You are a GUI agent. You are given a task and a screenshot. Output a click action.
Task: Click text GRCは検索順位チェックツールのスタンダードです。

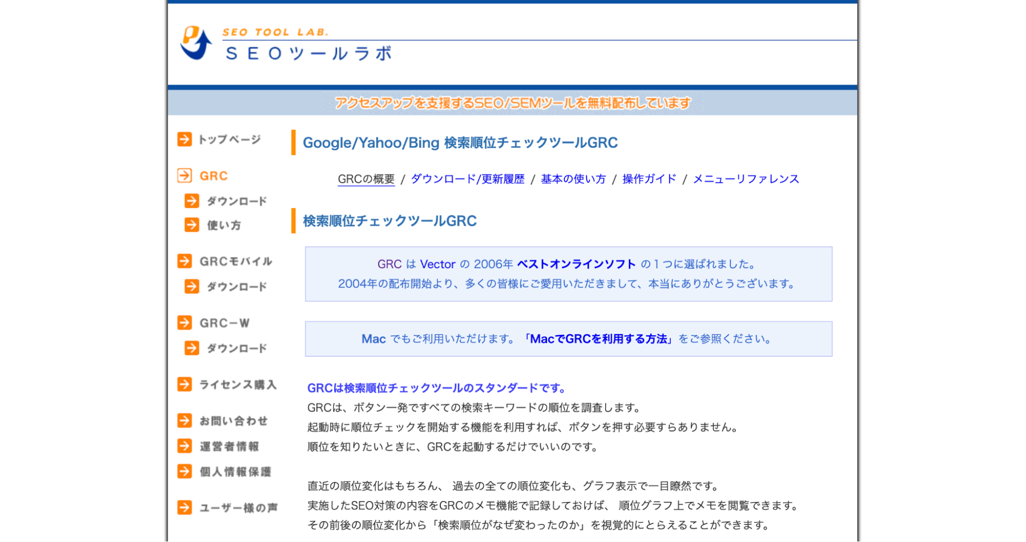click(x=437, y=388)
